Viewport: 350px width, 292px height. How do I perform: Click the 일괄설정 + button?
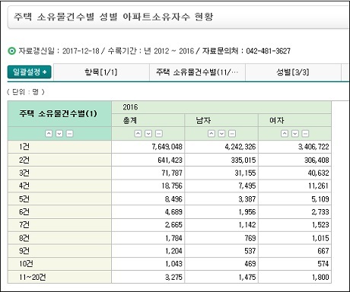(x=30, y=72)
